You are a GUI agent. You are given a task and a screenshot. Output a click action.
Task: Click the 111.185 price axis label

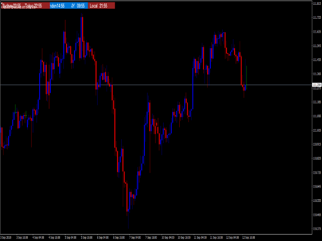[317, 102]
